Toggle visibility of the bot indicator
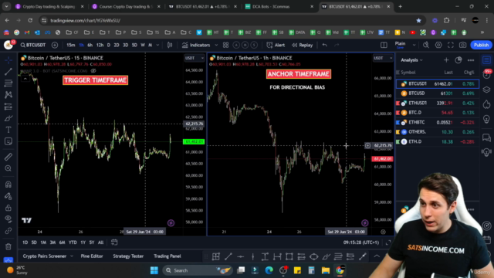The width and height of the screenshot is (494, 278). pos(93,71)
